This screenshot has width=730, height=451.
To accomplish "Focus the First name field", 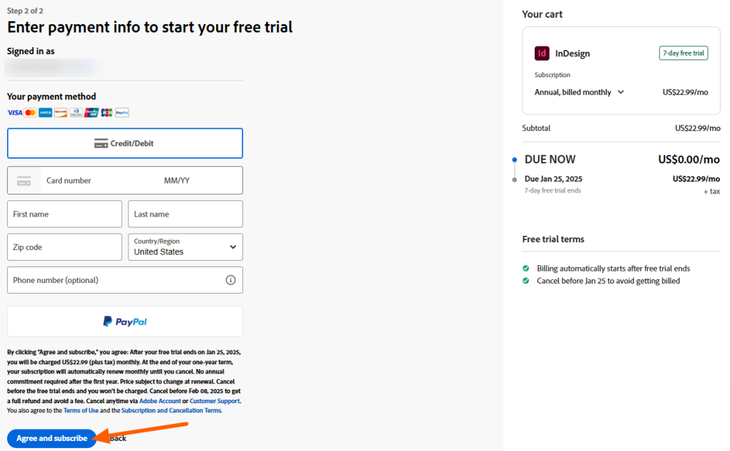I will point(65,214).
